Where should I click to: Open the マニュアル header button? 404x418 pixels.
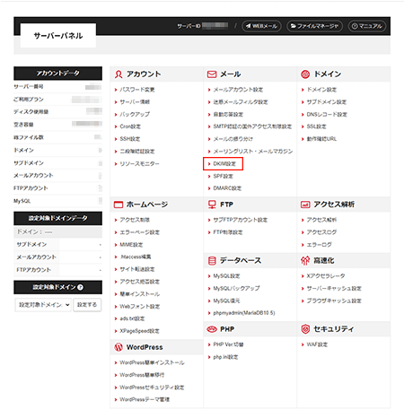click(367, 26)
